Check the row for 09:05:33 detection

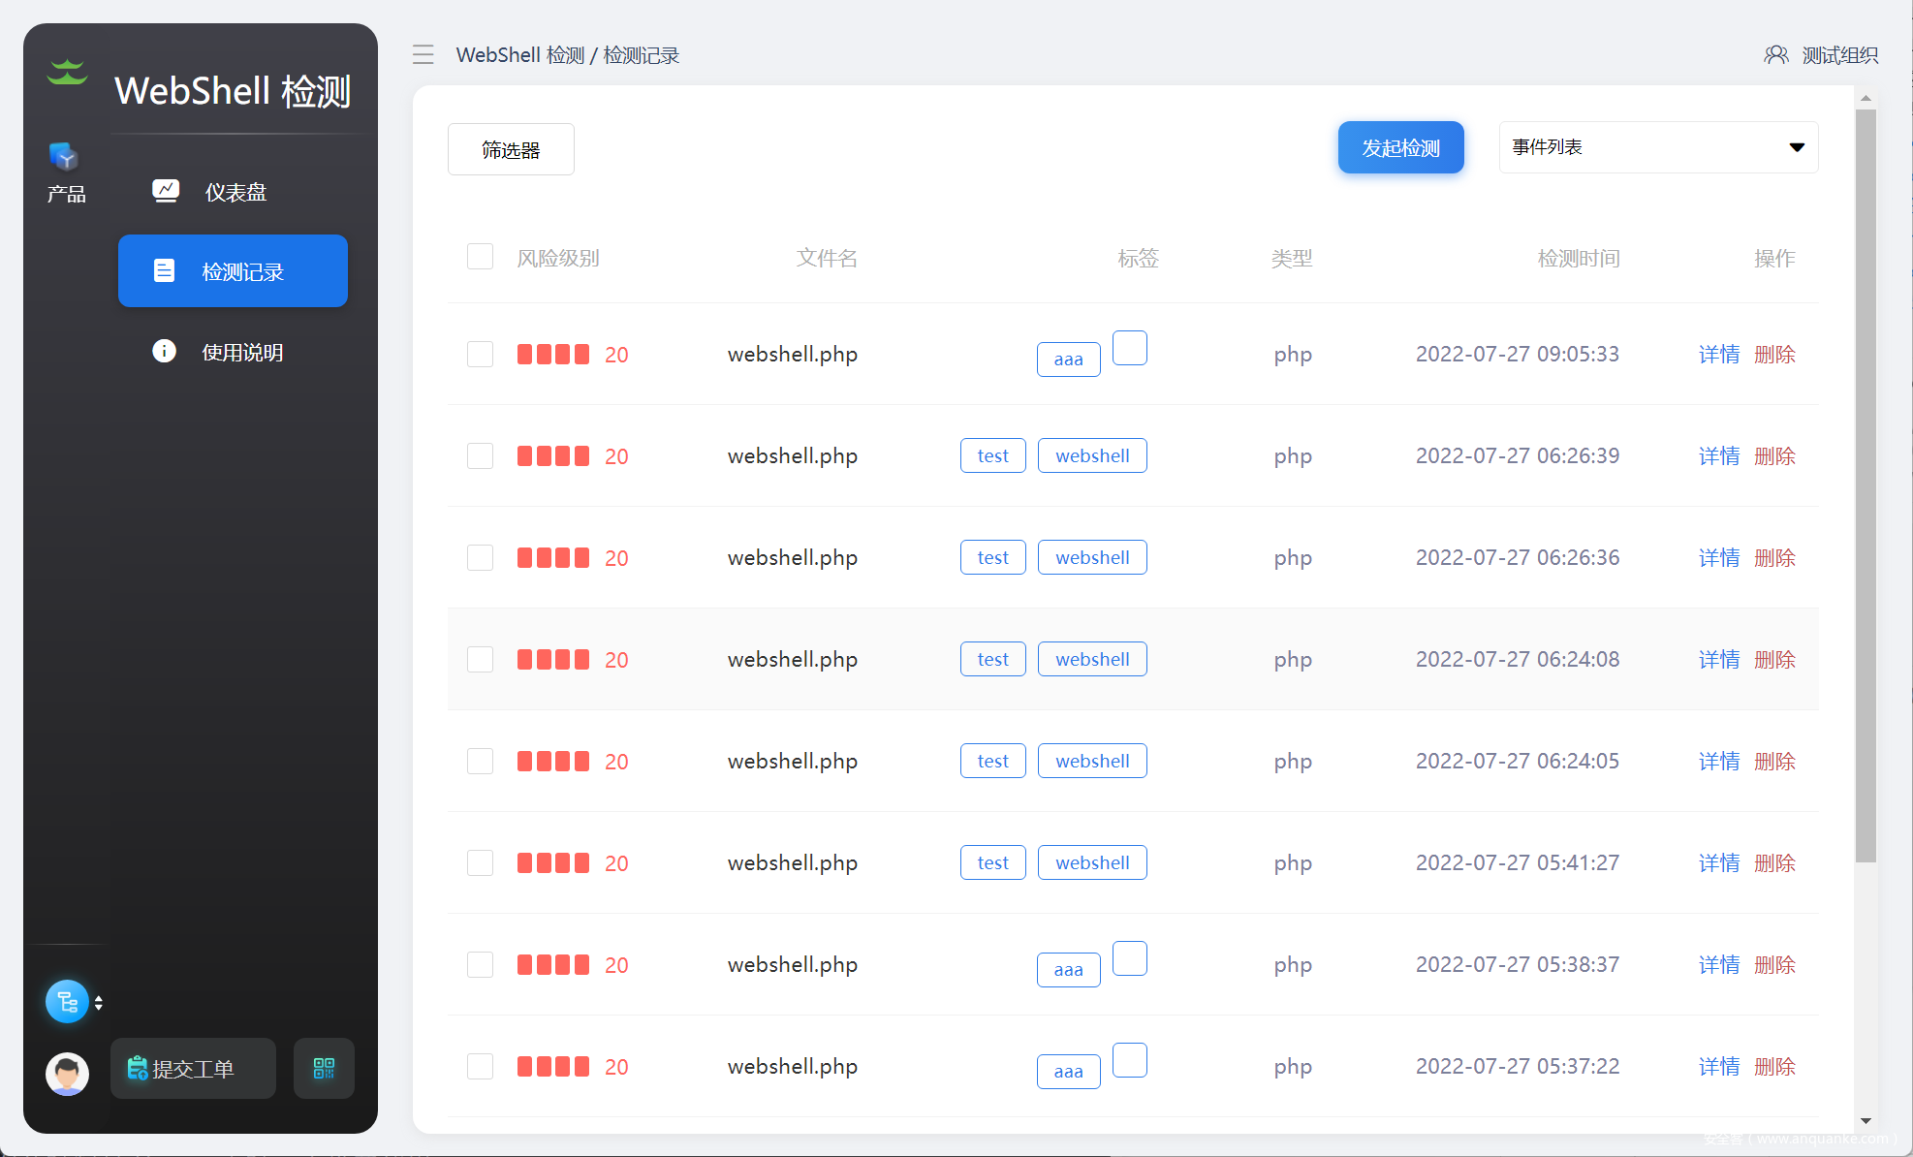[x=480, y=354]
